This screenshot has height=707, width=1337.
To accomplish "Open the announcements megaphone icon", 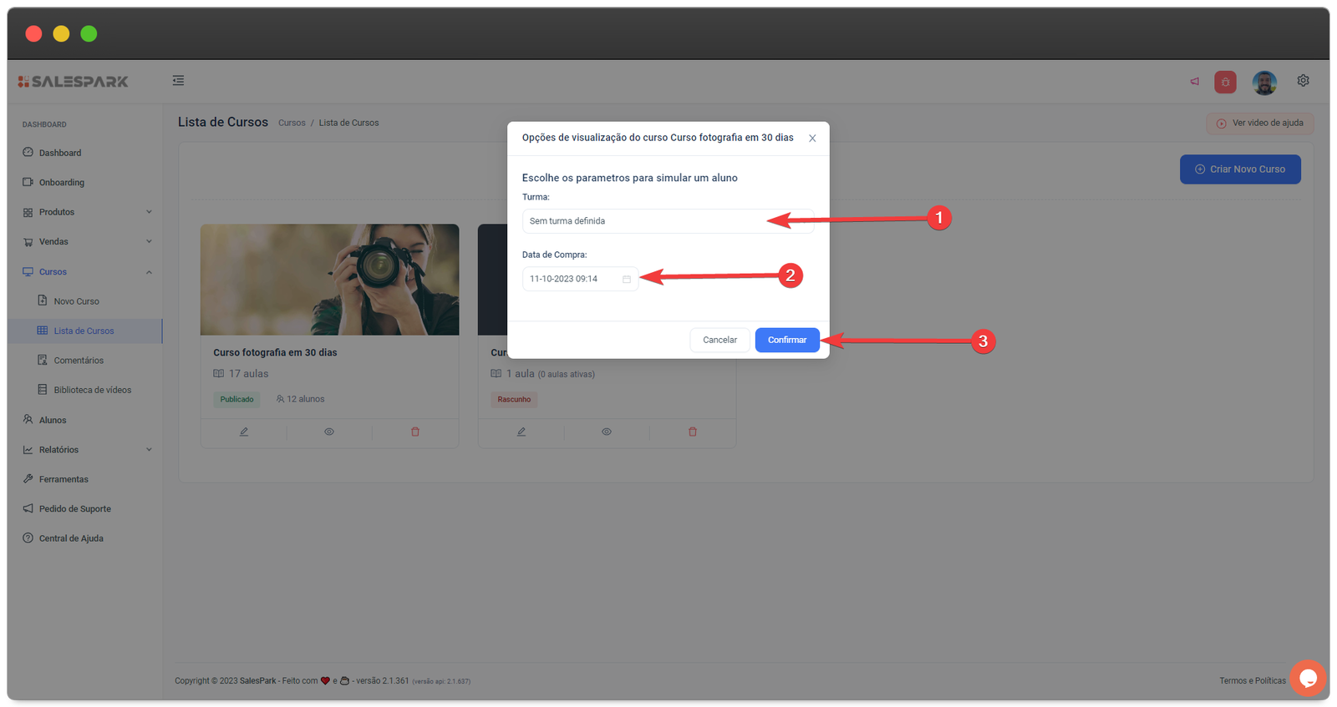I will pyautogui.click(x=1194, y=82).
